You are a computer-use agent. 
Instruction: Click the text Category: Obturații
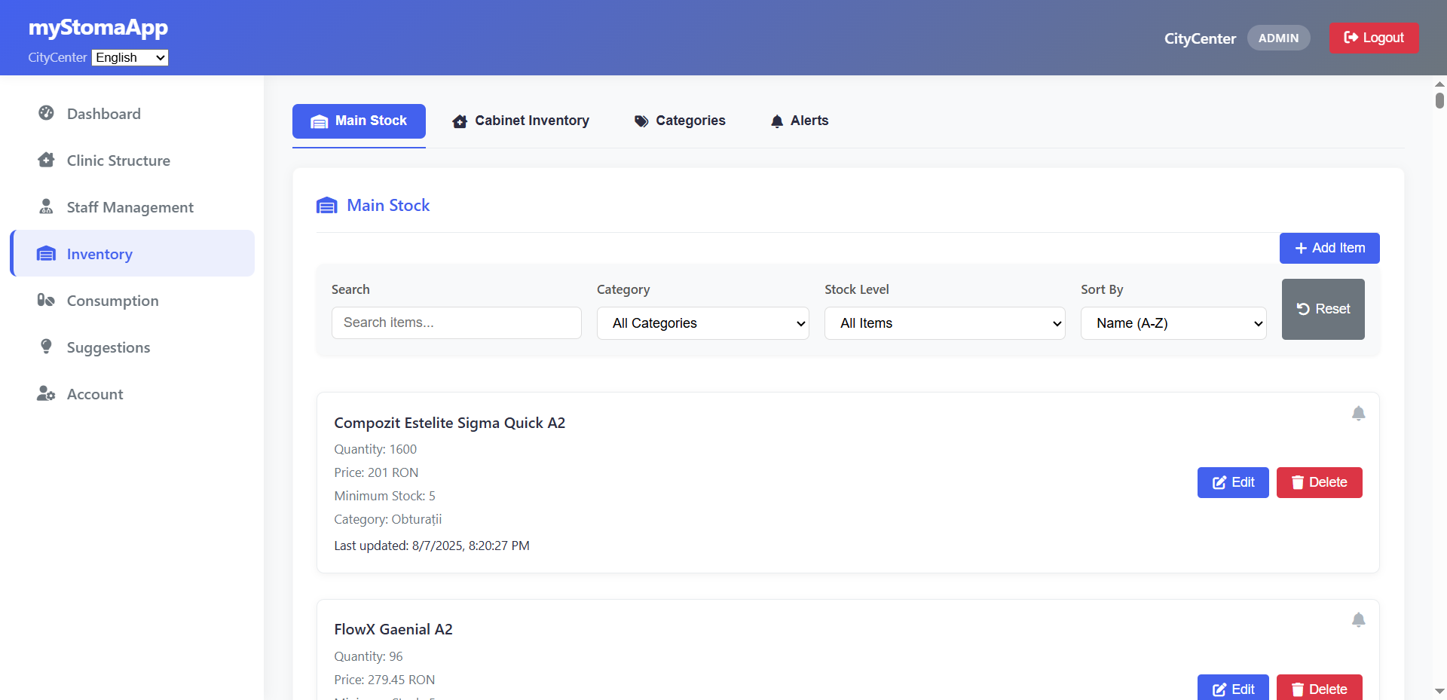(388, 519)
